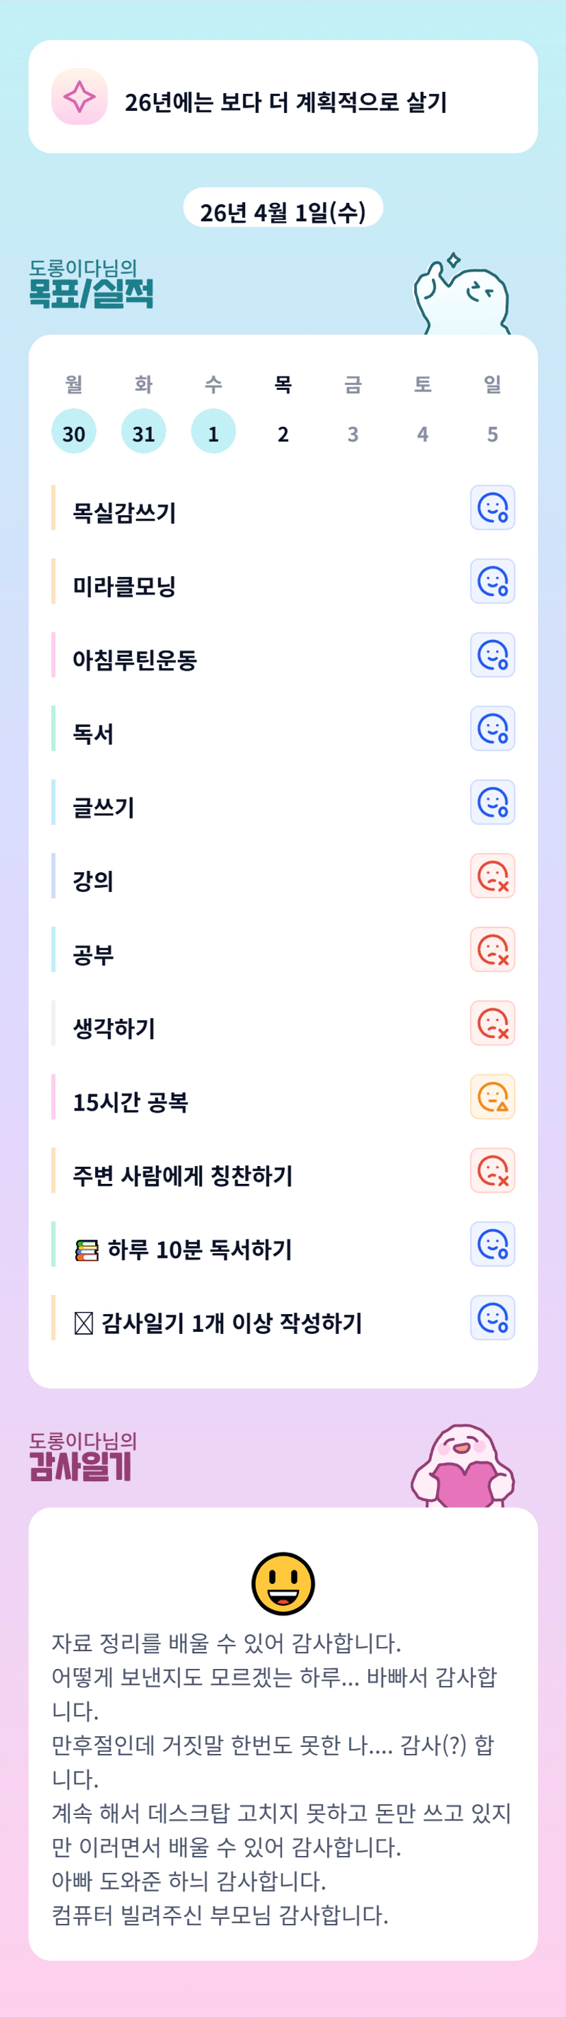Toggle the status for 아침루틴운동
This screenshot has height=2017, width=566.
pos(493,656)
